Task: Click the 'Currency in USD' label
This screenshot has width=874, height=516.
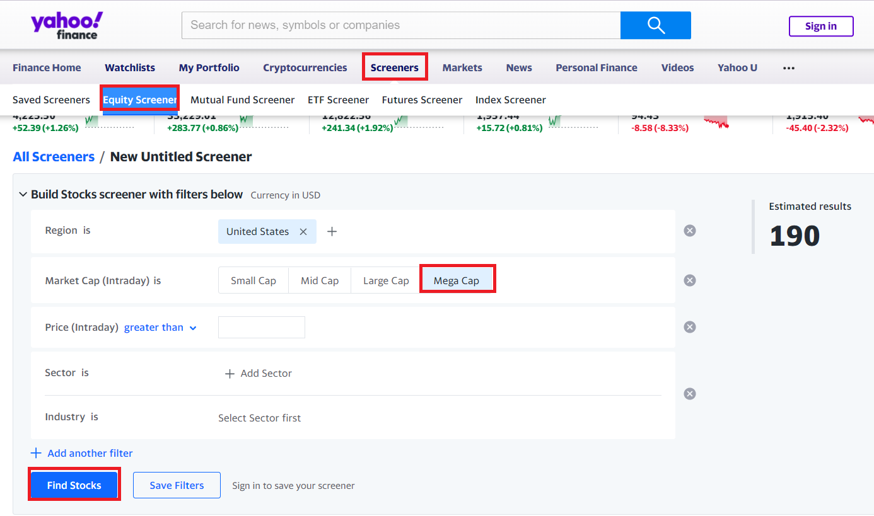Action: point(286,195)
